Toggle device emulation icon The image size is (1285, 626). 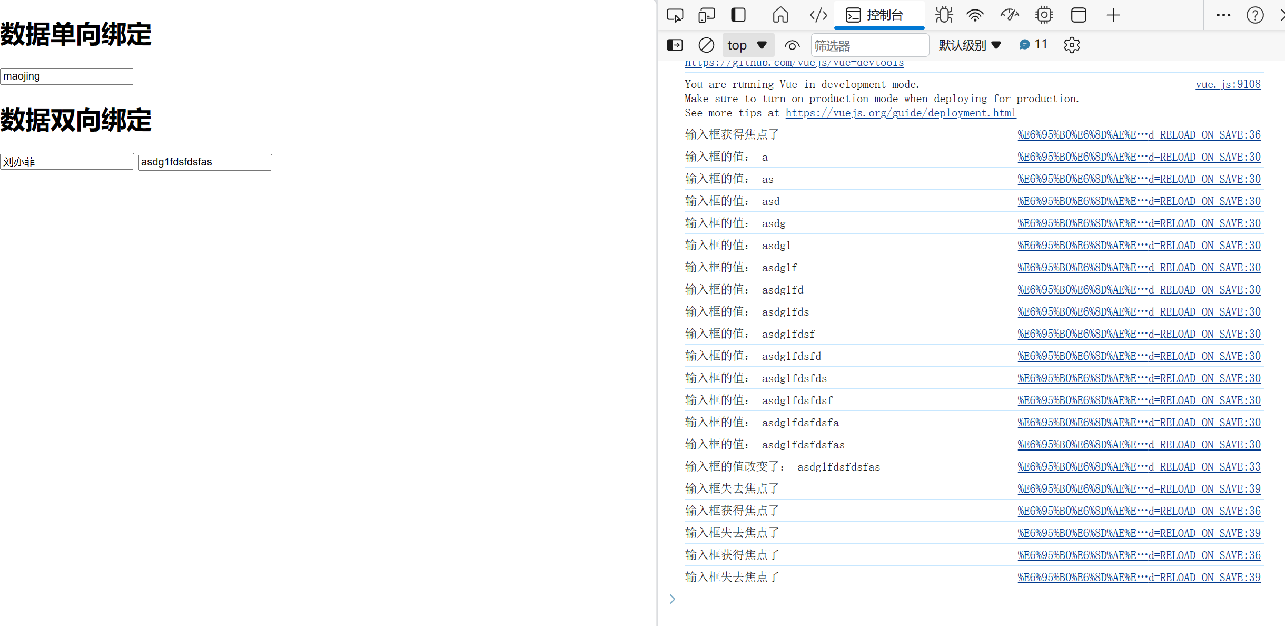coord(706,15)
